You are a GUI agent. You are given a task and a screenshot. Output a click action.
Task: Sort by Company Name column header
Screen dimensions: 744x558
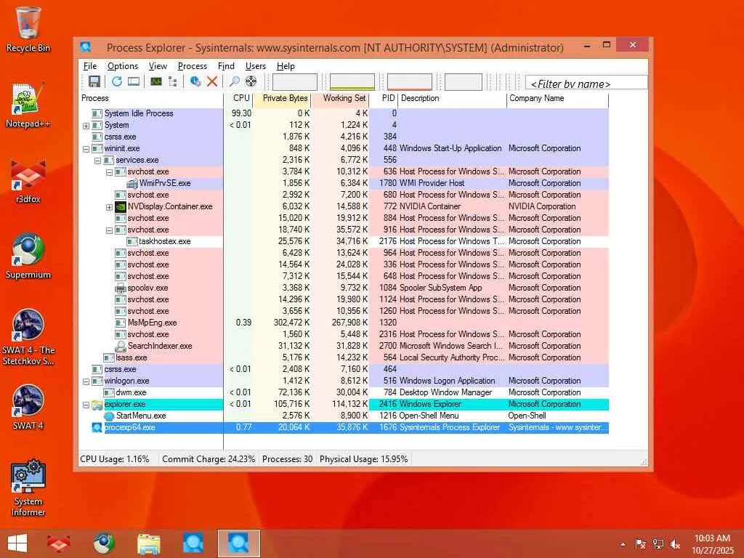pos(557,98)
